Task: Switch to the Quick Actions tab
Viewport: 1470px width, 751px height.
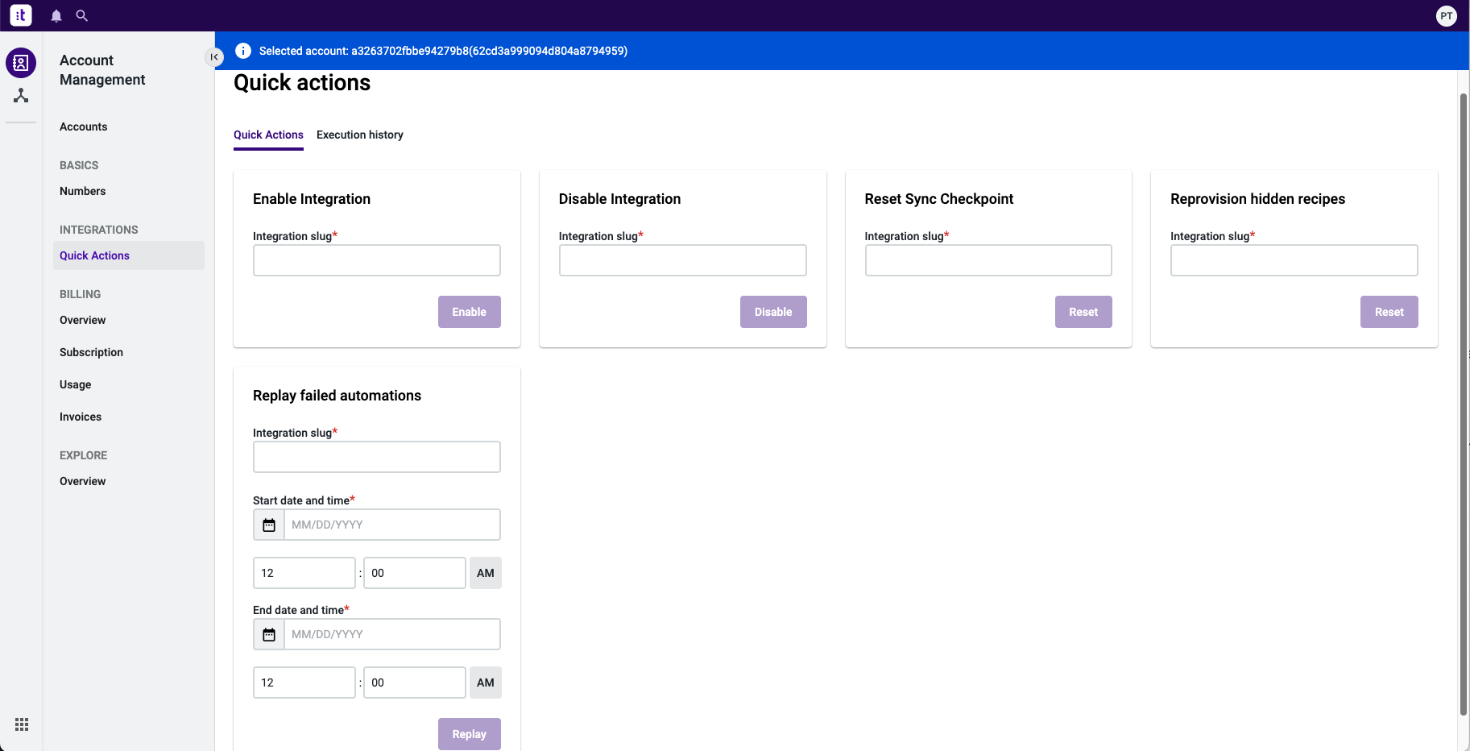Action: tap(268, 135)
